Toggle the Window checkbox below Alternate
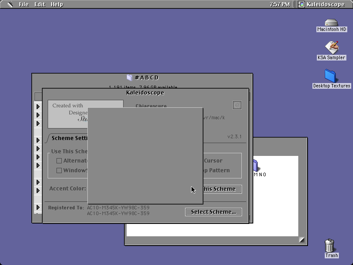Image resolution: width=353 pixels, height=265 pixels. [59, 170]
